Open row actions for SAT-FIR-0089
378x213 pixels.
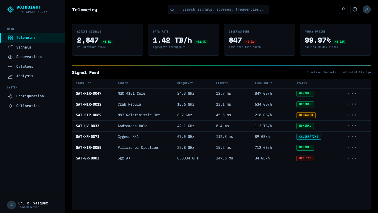pyautogui.click(x=352, y=115)
